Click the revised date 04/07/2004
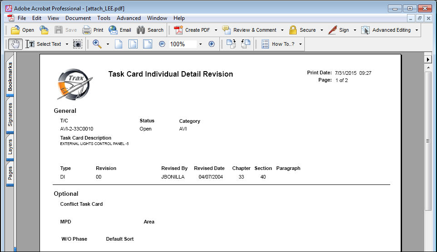This screenshot has height=252, width=437. [x=211, y=177]
